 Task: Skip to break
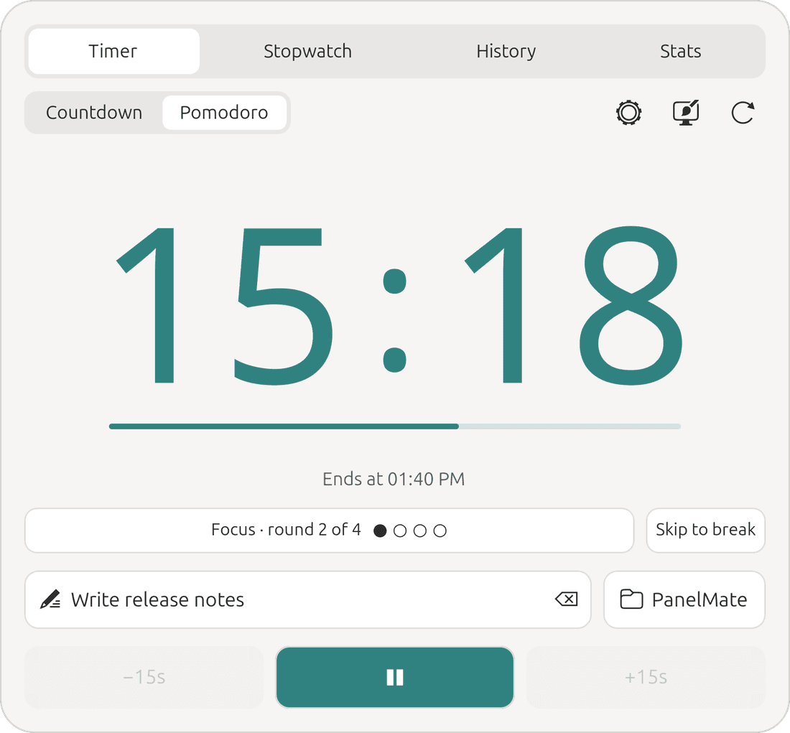[705, 530]
